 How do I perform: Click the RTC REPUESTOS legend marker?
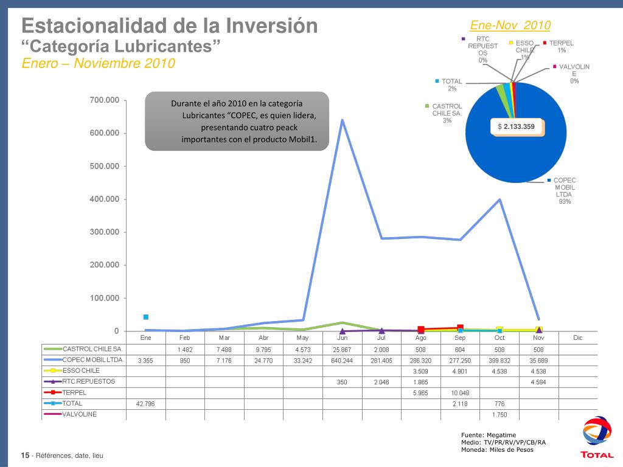tap(52, 382)
